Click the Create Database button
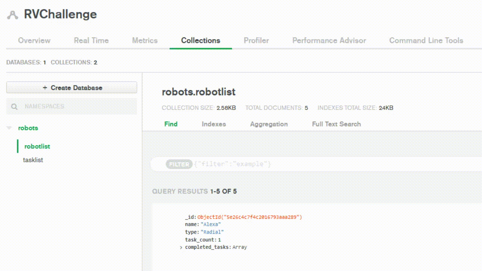Image resolution: width=482 pixels, height=271 pixels. pyautogui.click(x=72, y=87)
